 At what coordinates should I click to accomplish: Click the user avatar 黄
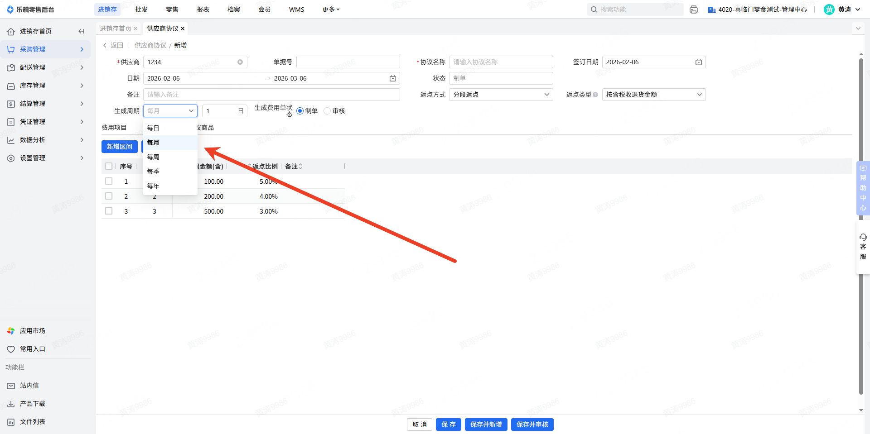pos(829,10)
